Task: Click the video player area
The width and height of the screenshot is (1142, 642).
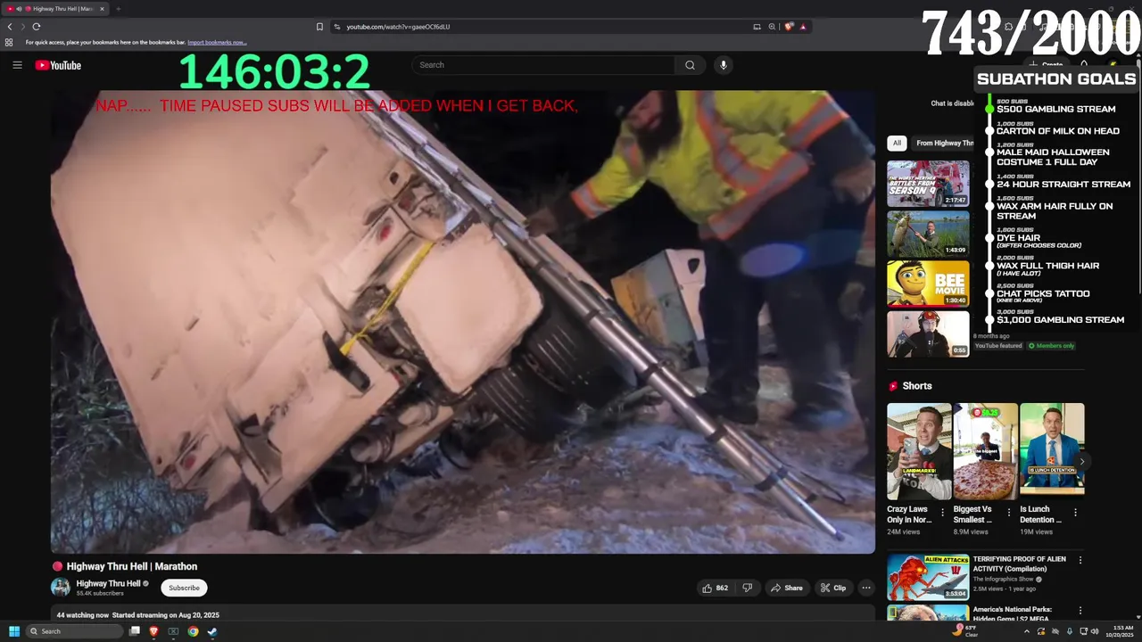Action: [x=463, y=322]
